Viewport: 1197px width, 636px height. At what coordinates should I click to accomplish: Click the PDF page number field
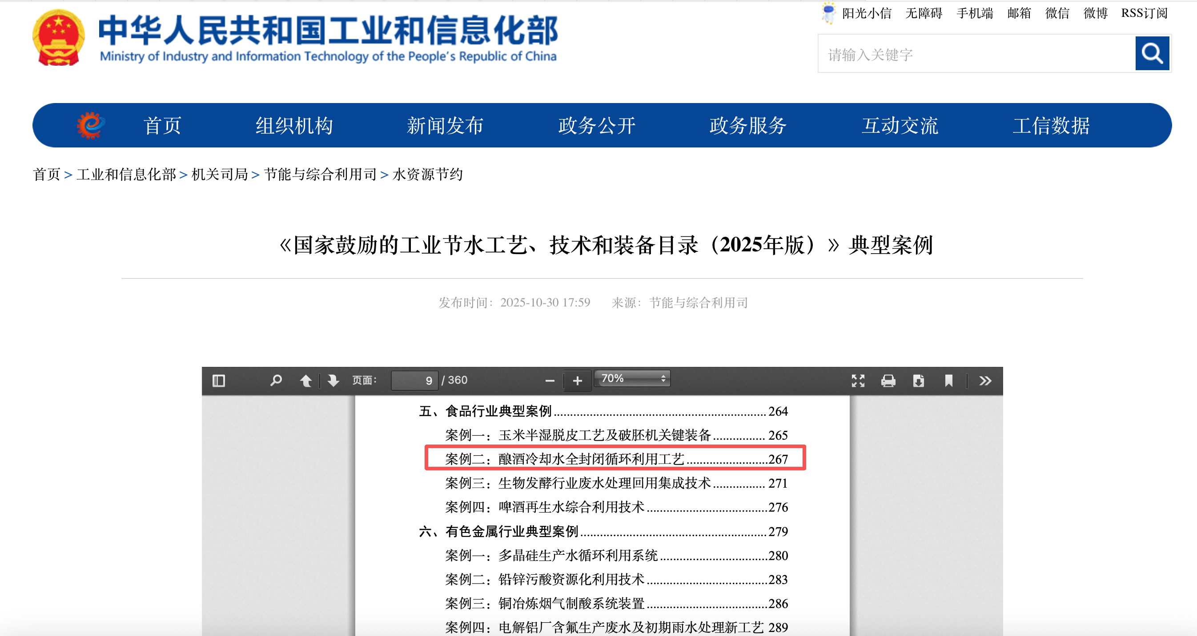pyautogui.click(x=414, y=381)
